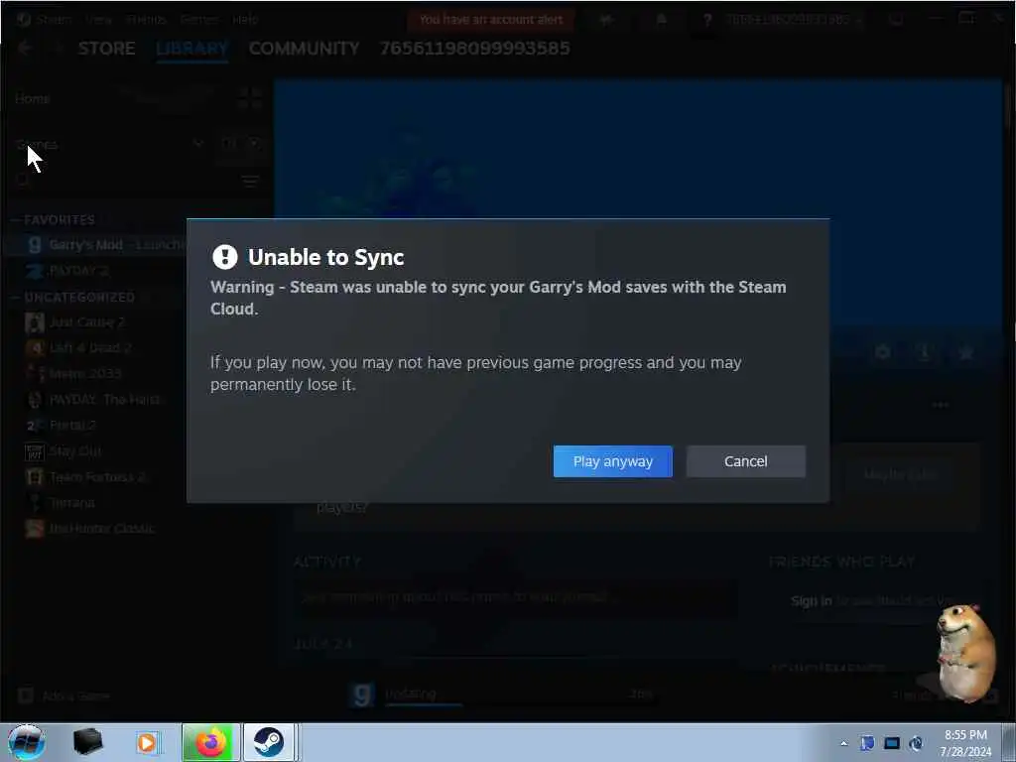
Task: Open the Friends menu
Action: click(x=146, y=20)
